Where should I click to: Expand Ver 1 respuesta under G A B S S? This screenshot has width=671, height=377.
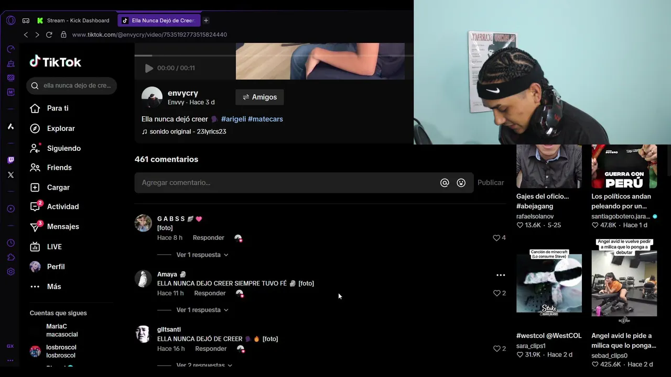coord(202,255)
